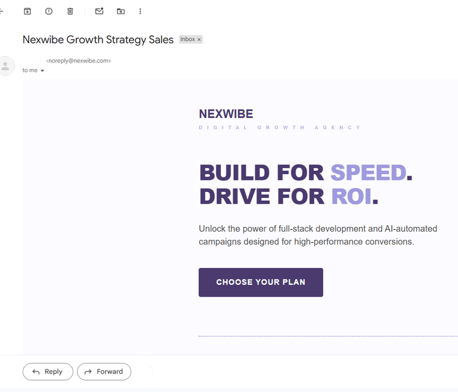Reply to the Nexwibe email
458x392 pixels.
pos(48,372)
